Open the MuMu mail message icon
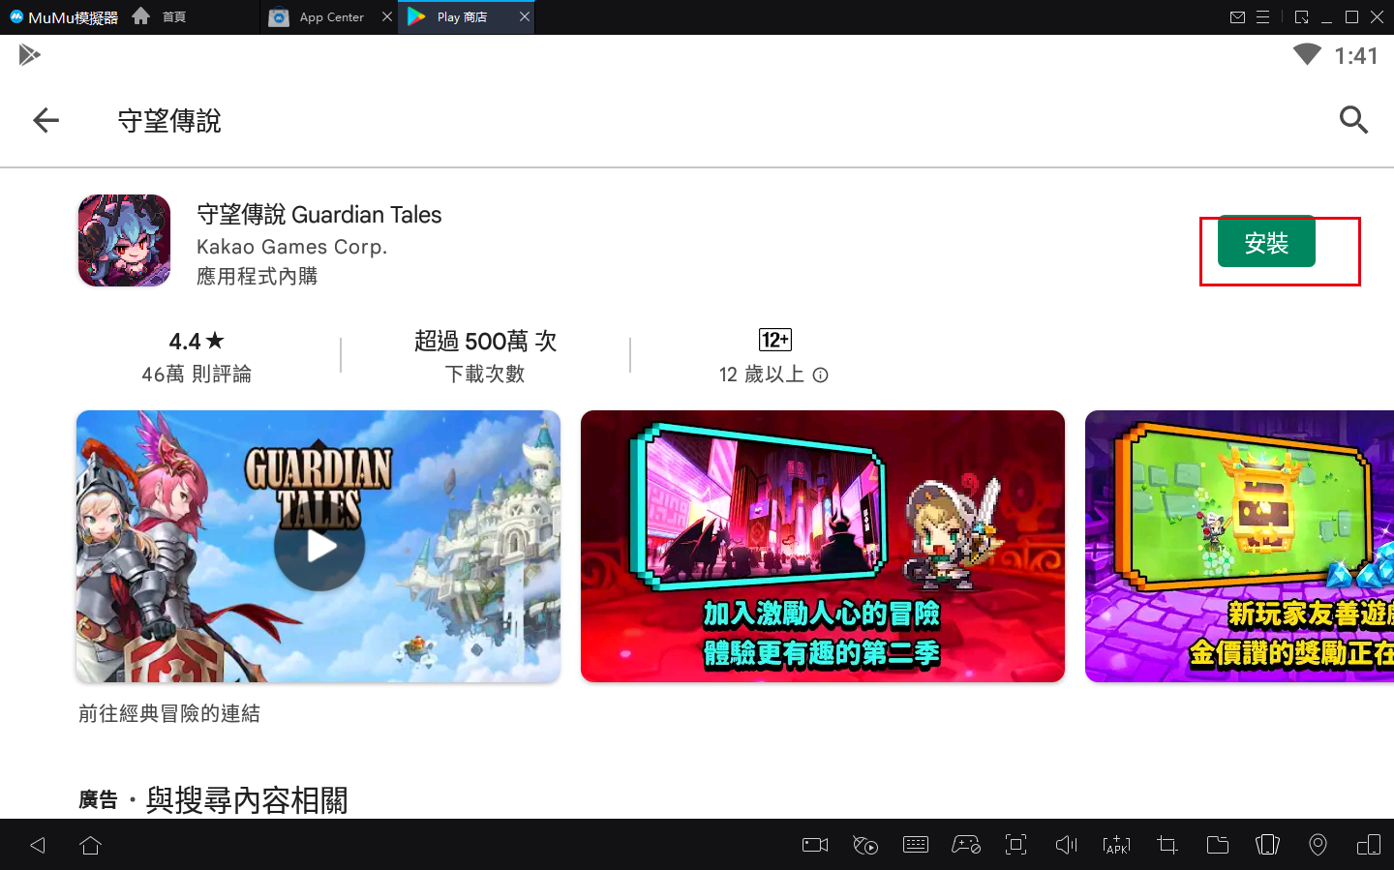Viewport: 1394px width, 870px height. [x=1237, y=16]
